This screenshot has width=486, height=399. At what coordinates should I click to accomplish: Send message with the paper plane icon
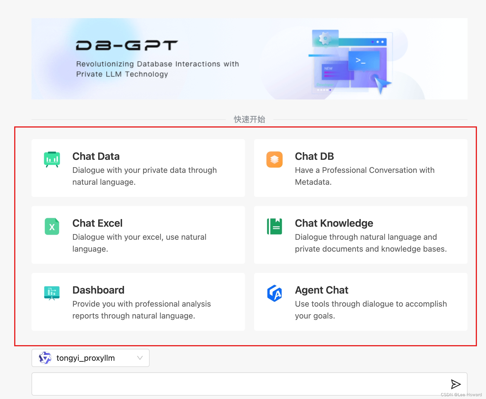pos(456,384)
